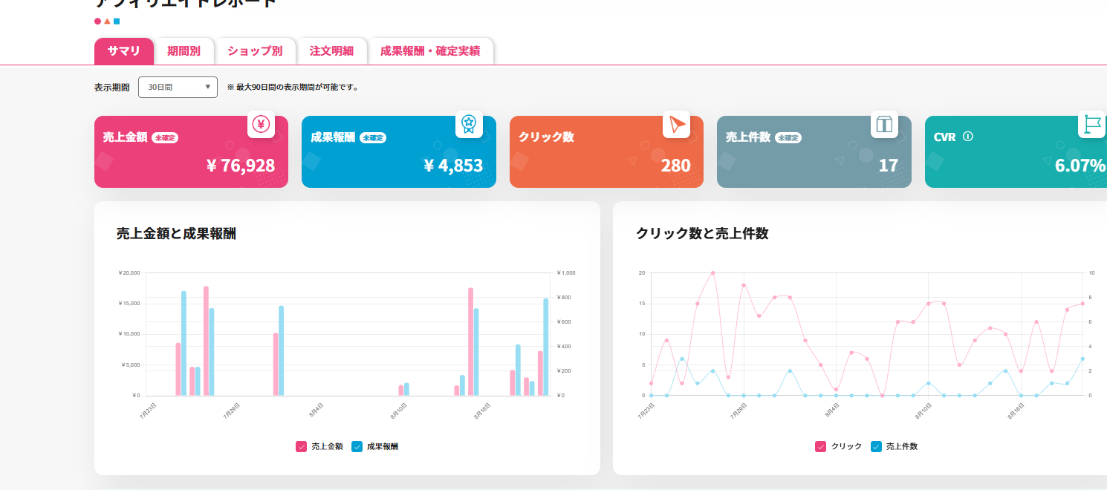Toggle the 売上件数 legend checkbox
1107x490 pixels.
(876, 446)
